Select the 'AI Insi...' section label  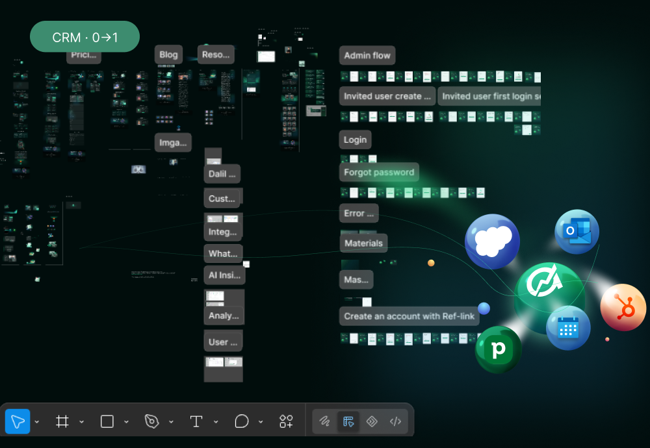[x=225, y=275]
